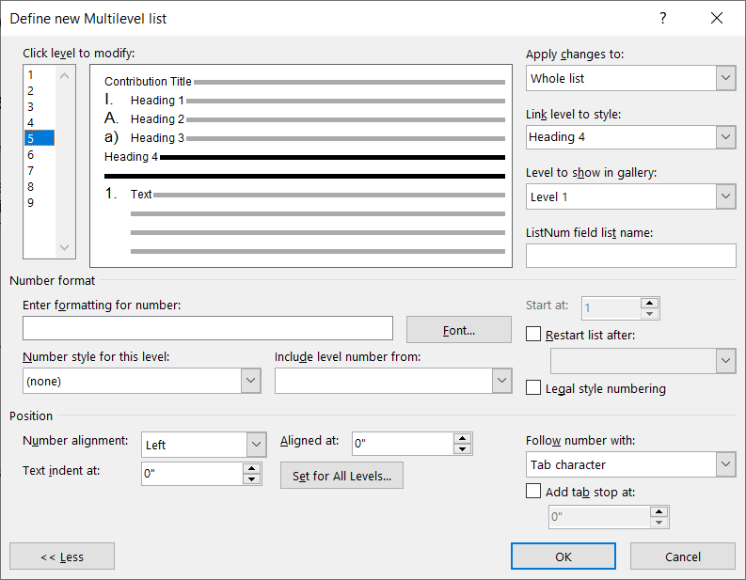Click the help question mark icon
This screenshot has height=580, width=746.
[662, 18]
